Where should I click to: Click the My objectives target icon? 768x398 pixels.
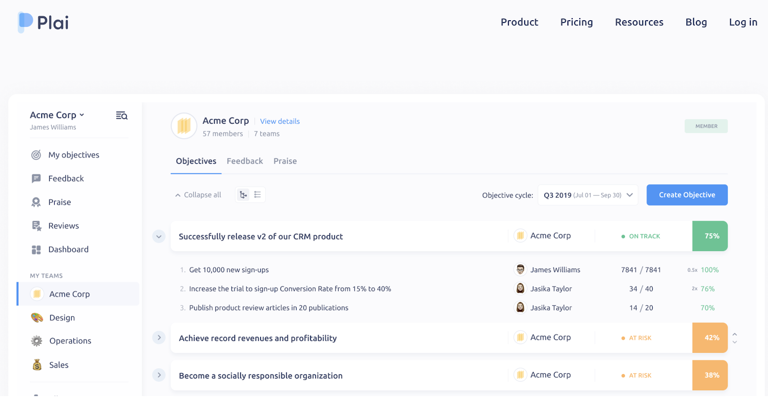36,155
